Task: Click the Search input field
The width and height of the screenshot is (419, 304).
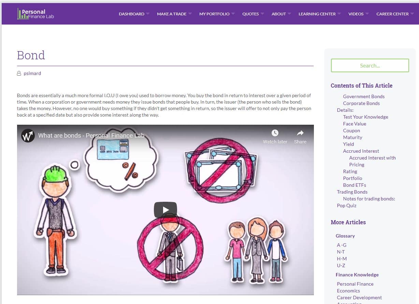Action: pos(370,65)
